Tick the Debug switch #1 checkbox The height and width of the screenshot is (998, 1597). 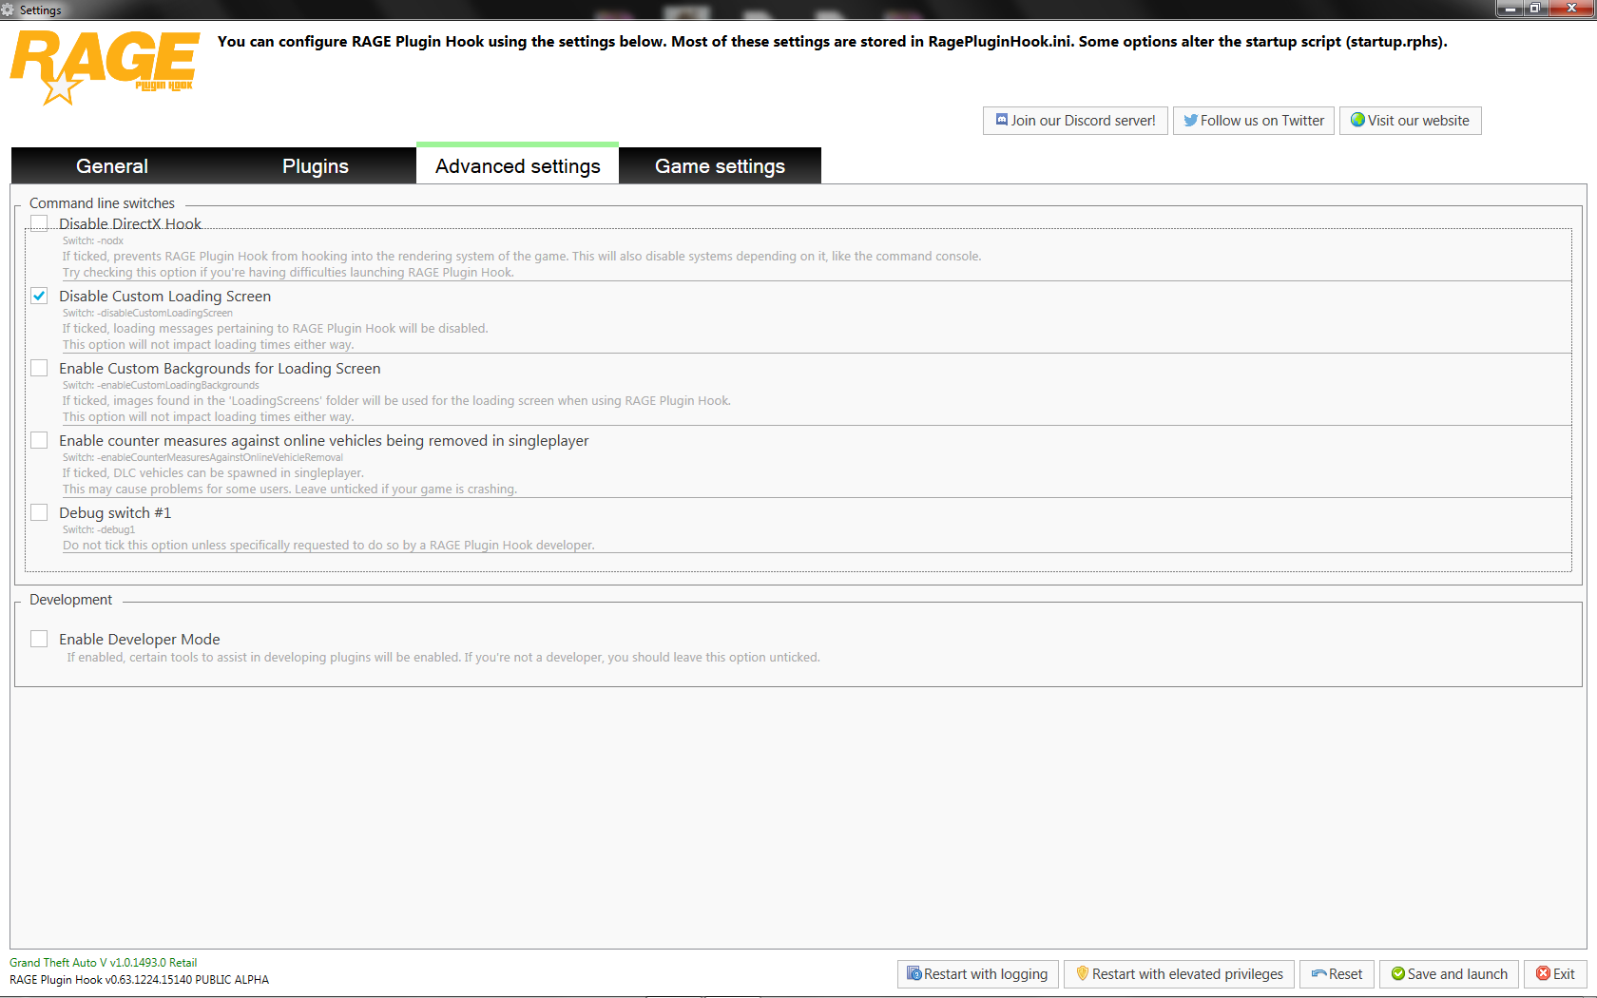click(39, 512)
